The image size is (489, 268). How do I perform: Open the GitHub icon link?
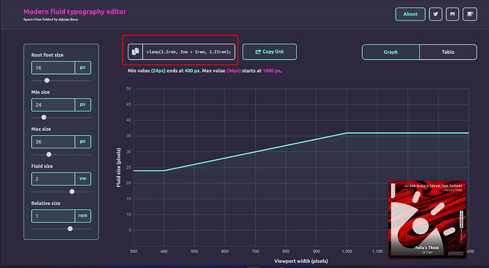click(452, 14)
